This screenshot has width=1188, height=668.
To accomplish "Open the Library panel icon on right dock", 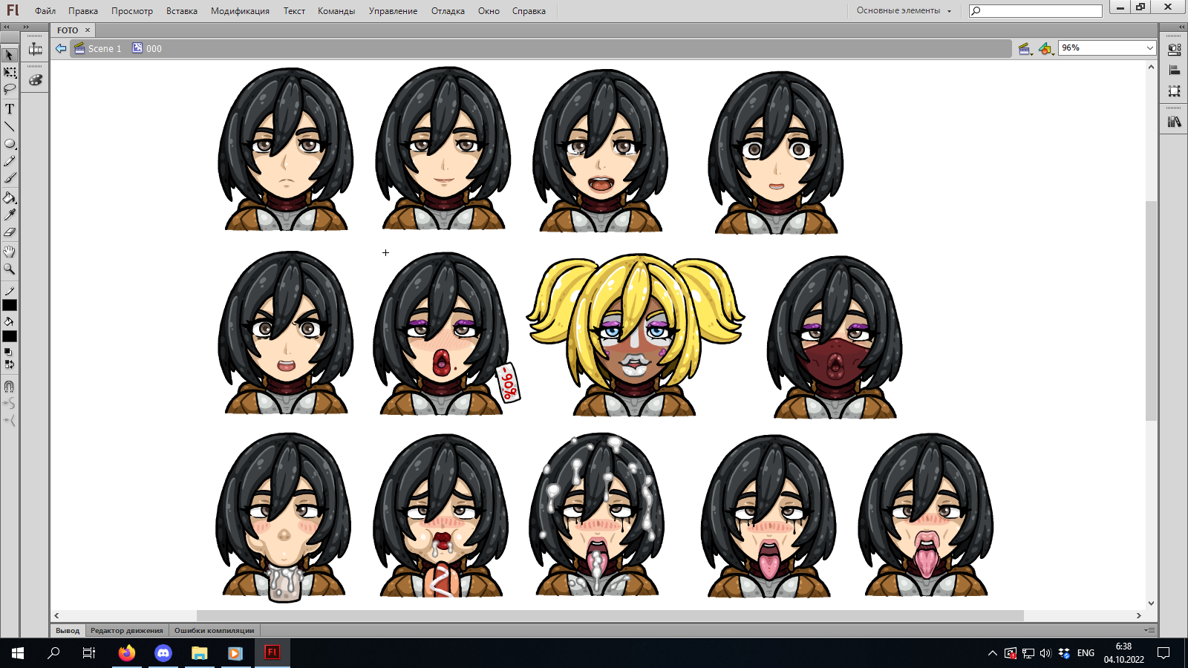I will coord(1175,122).
